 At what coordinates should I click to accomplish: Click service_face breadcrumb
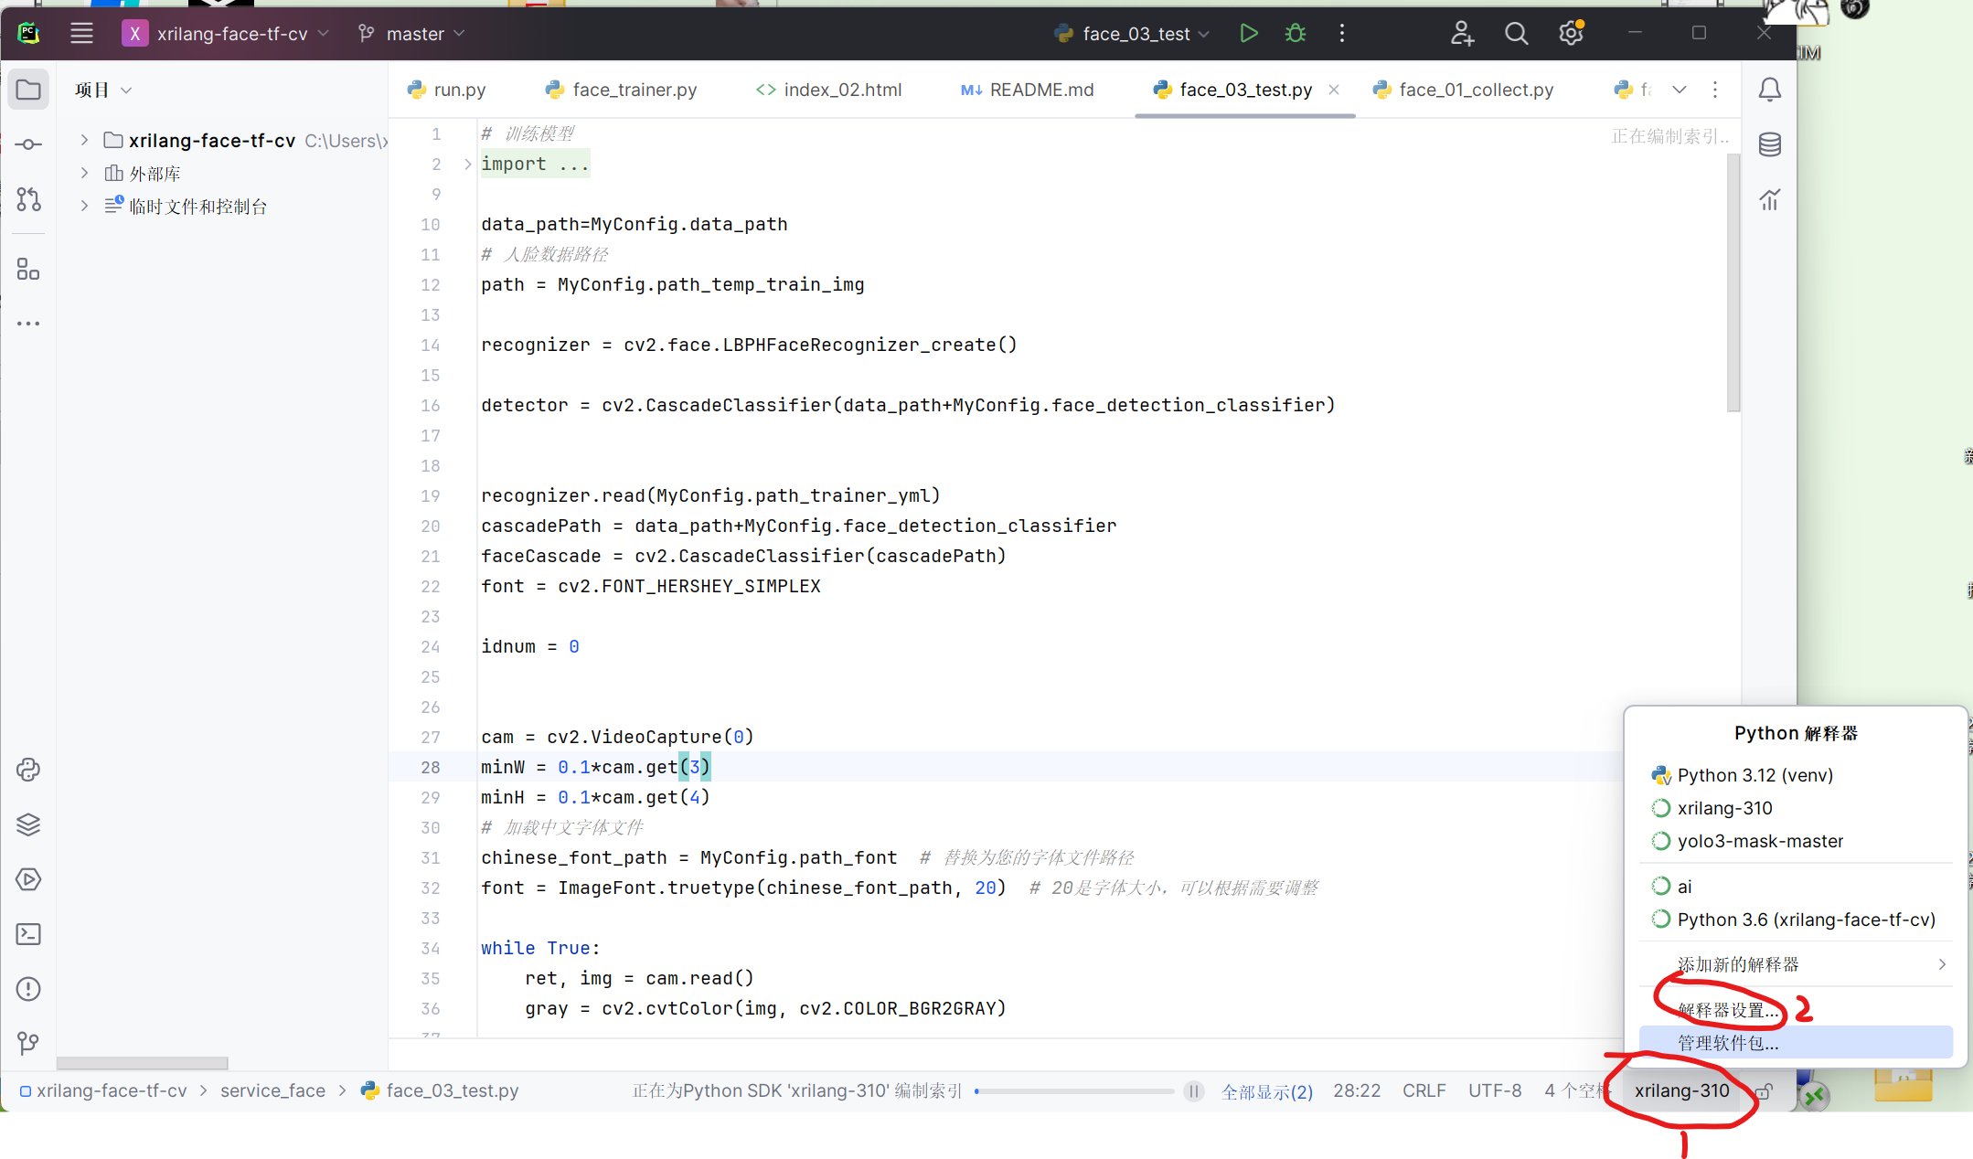click(x=272, y=1091)
